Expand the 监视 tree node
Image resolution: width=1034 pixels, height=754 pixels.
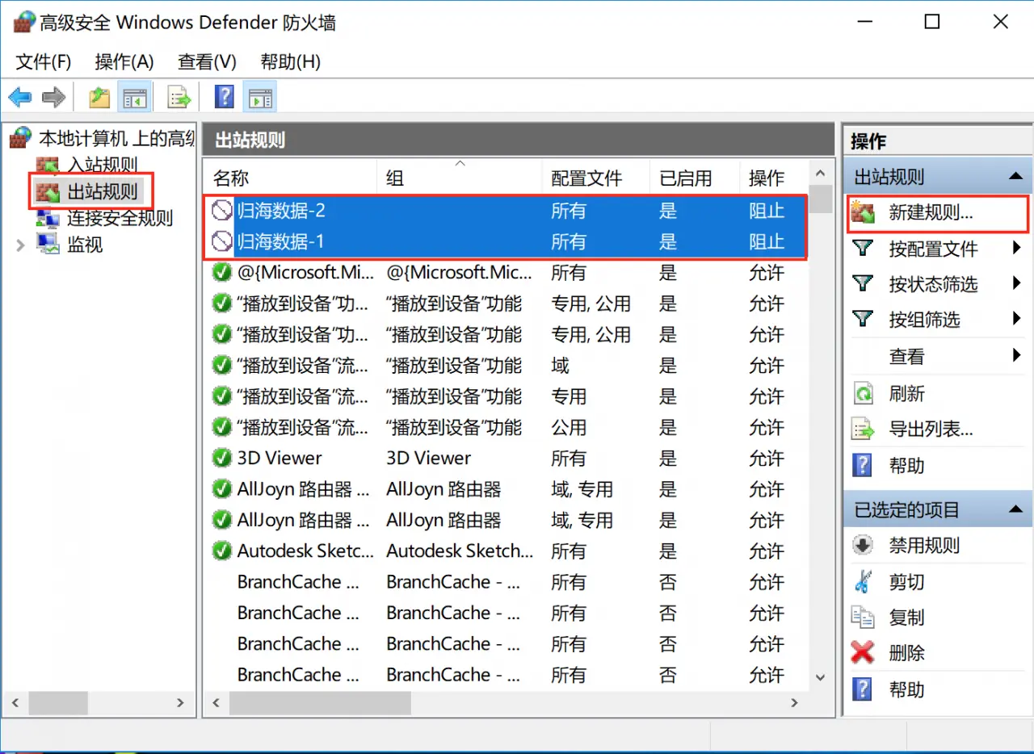[21, 244]
